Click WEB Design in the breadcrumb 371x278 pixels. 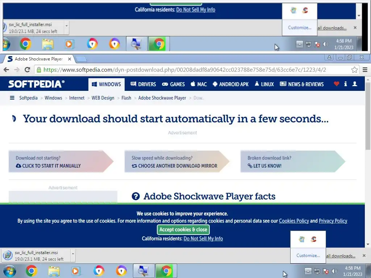click(103, 98)
